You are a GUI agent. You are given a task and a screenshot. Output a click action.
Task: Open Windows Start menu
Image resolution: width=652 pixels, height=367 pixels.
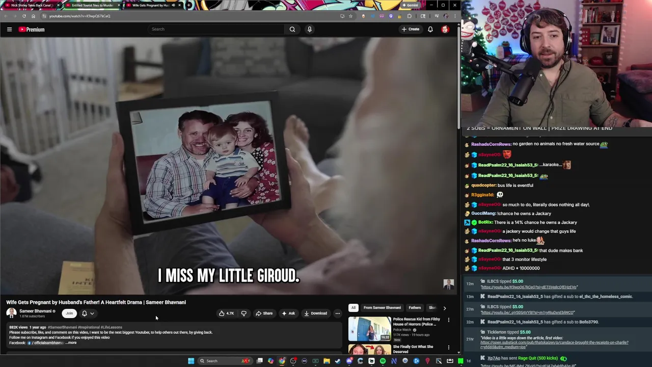coord(191,361)
